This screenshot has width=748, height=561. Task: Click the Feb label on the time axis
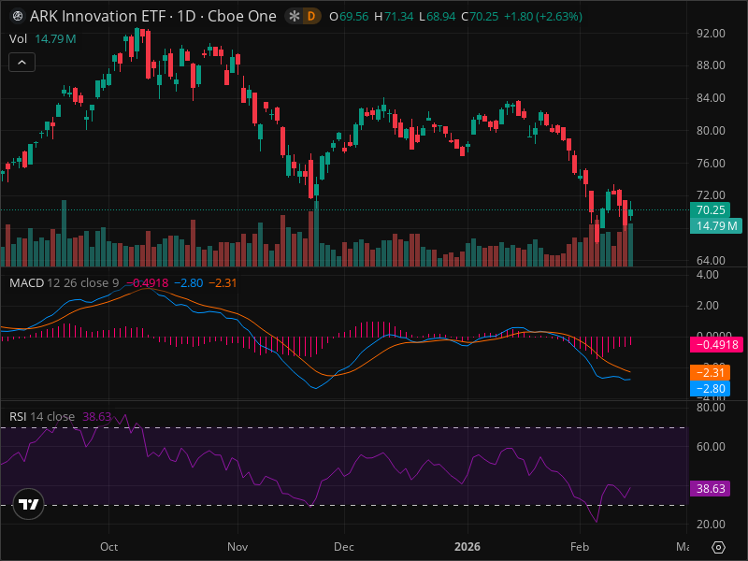(580, 547)
